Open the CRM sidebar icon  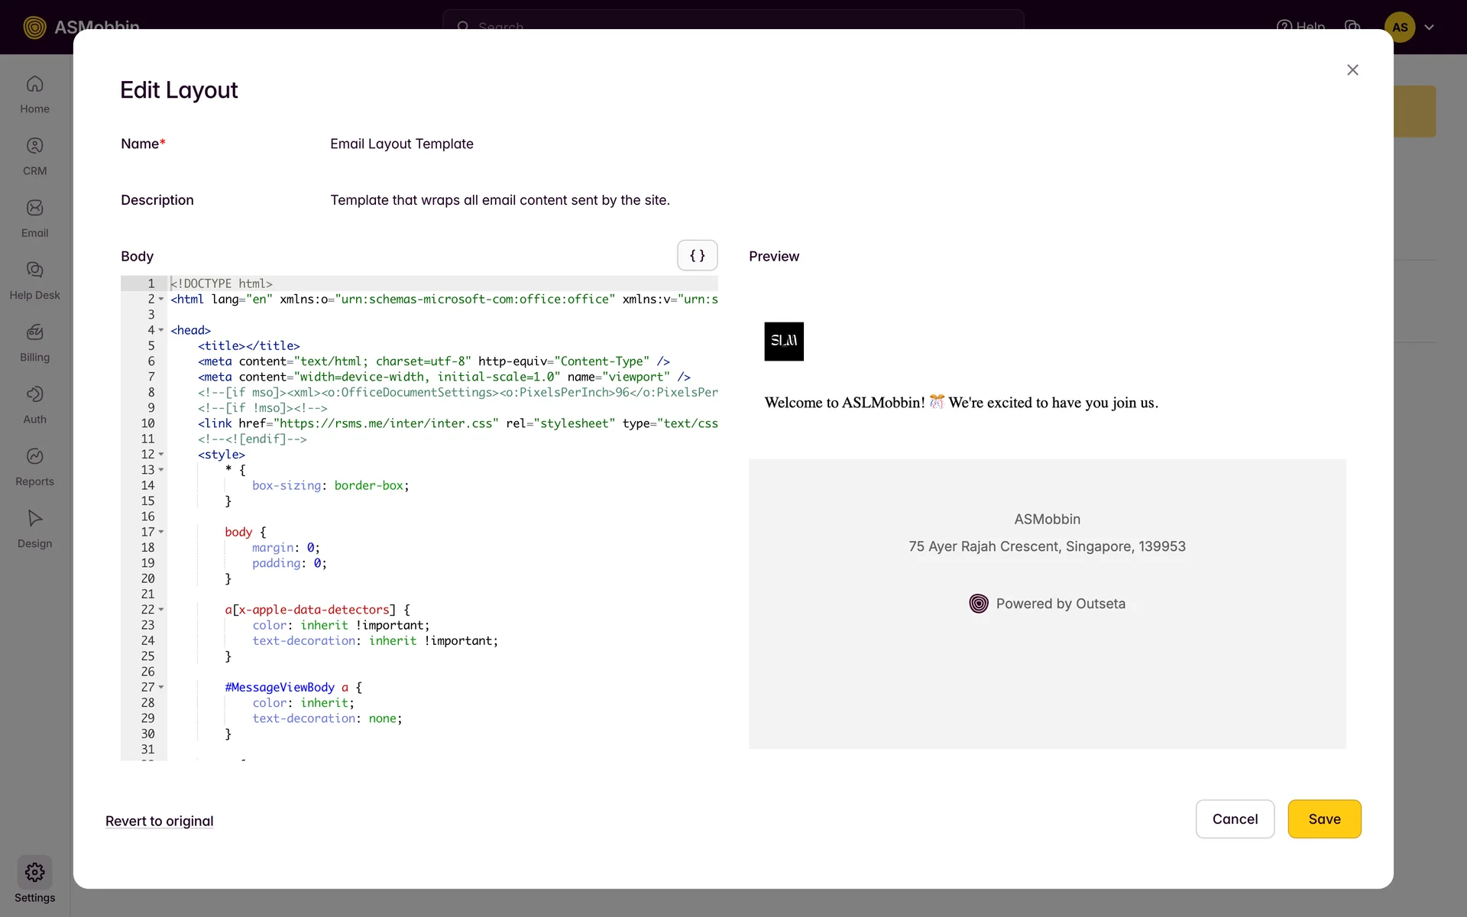tap(34, 146)
